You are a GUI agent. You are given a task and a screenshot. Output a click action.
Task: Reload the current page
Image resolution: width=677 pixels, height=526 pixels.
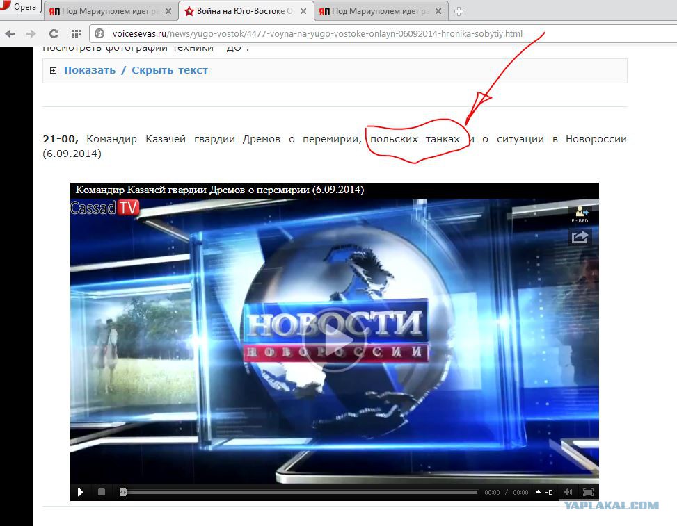54,33
